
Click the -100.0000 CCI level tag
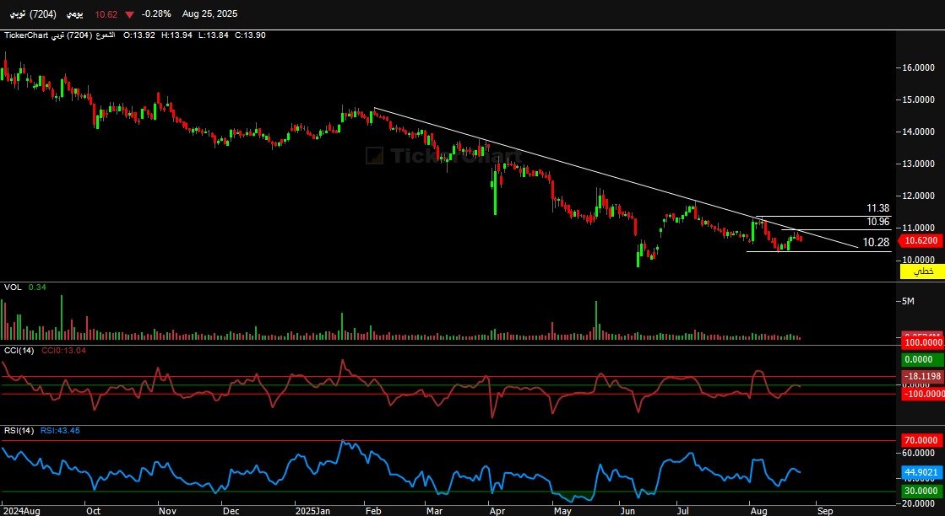(921, 394)
